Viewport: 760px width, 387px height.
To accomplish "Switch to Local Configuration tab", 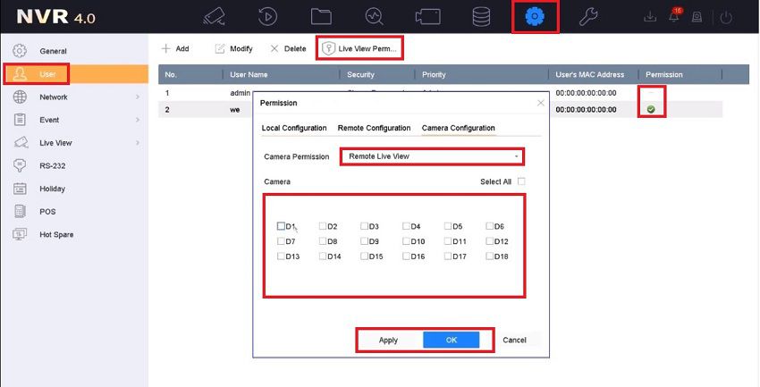I will (294, 128).
